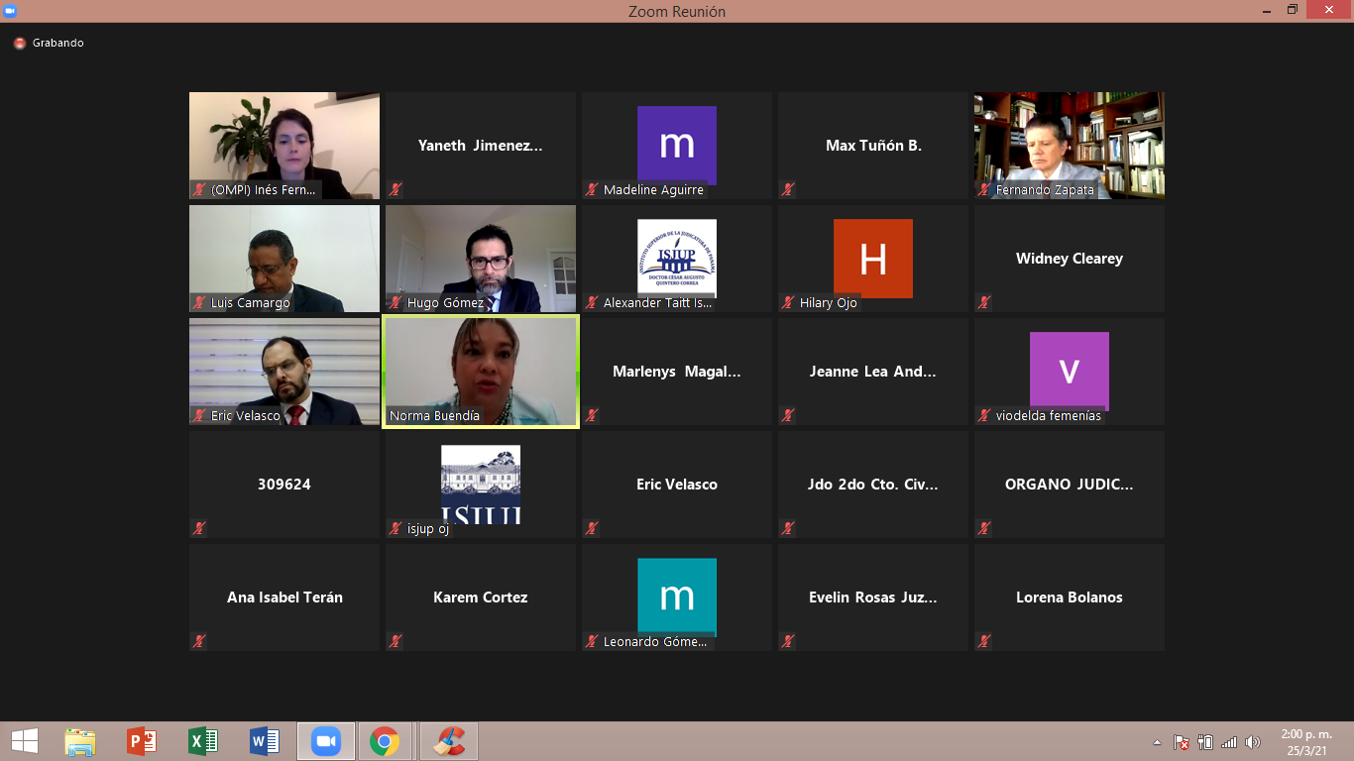This screenshot has height=761, width=1354.
Task: Click the 309624 participant name
Action: 284,485
